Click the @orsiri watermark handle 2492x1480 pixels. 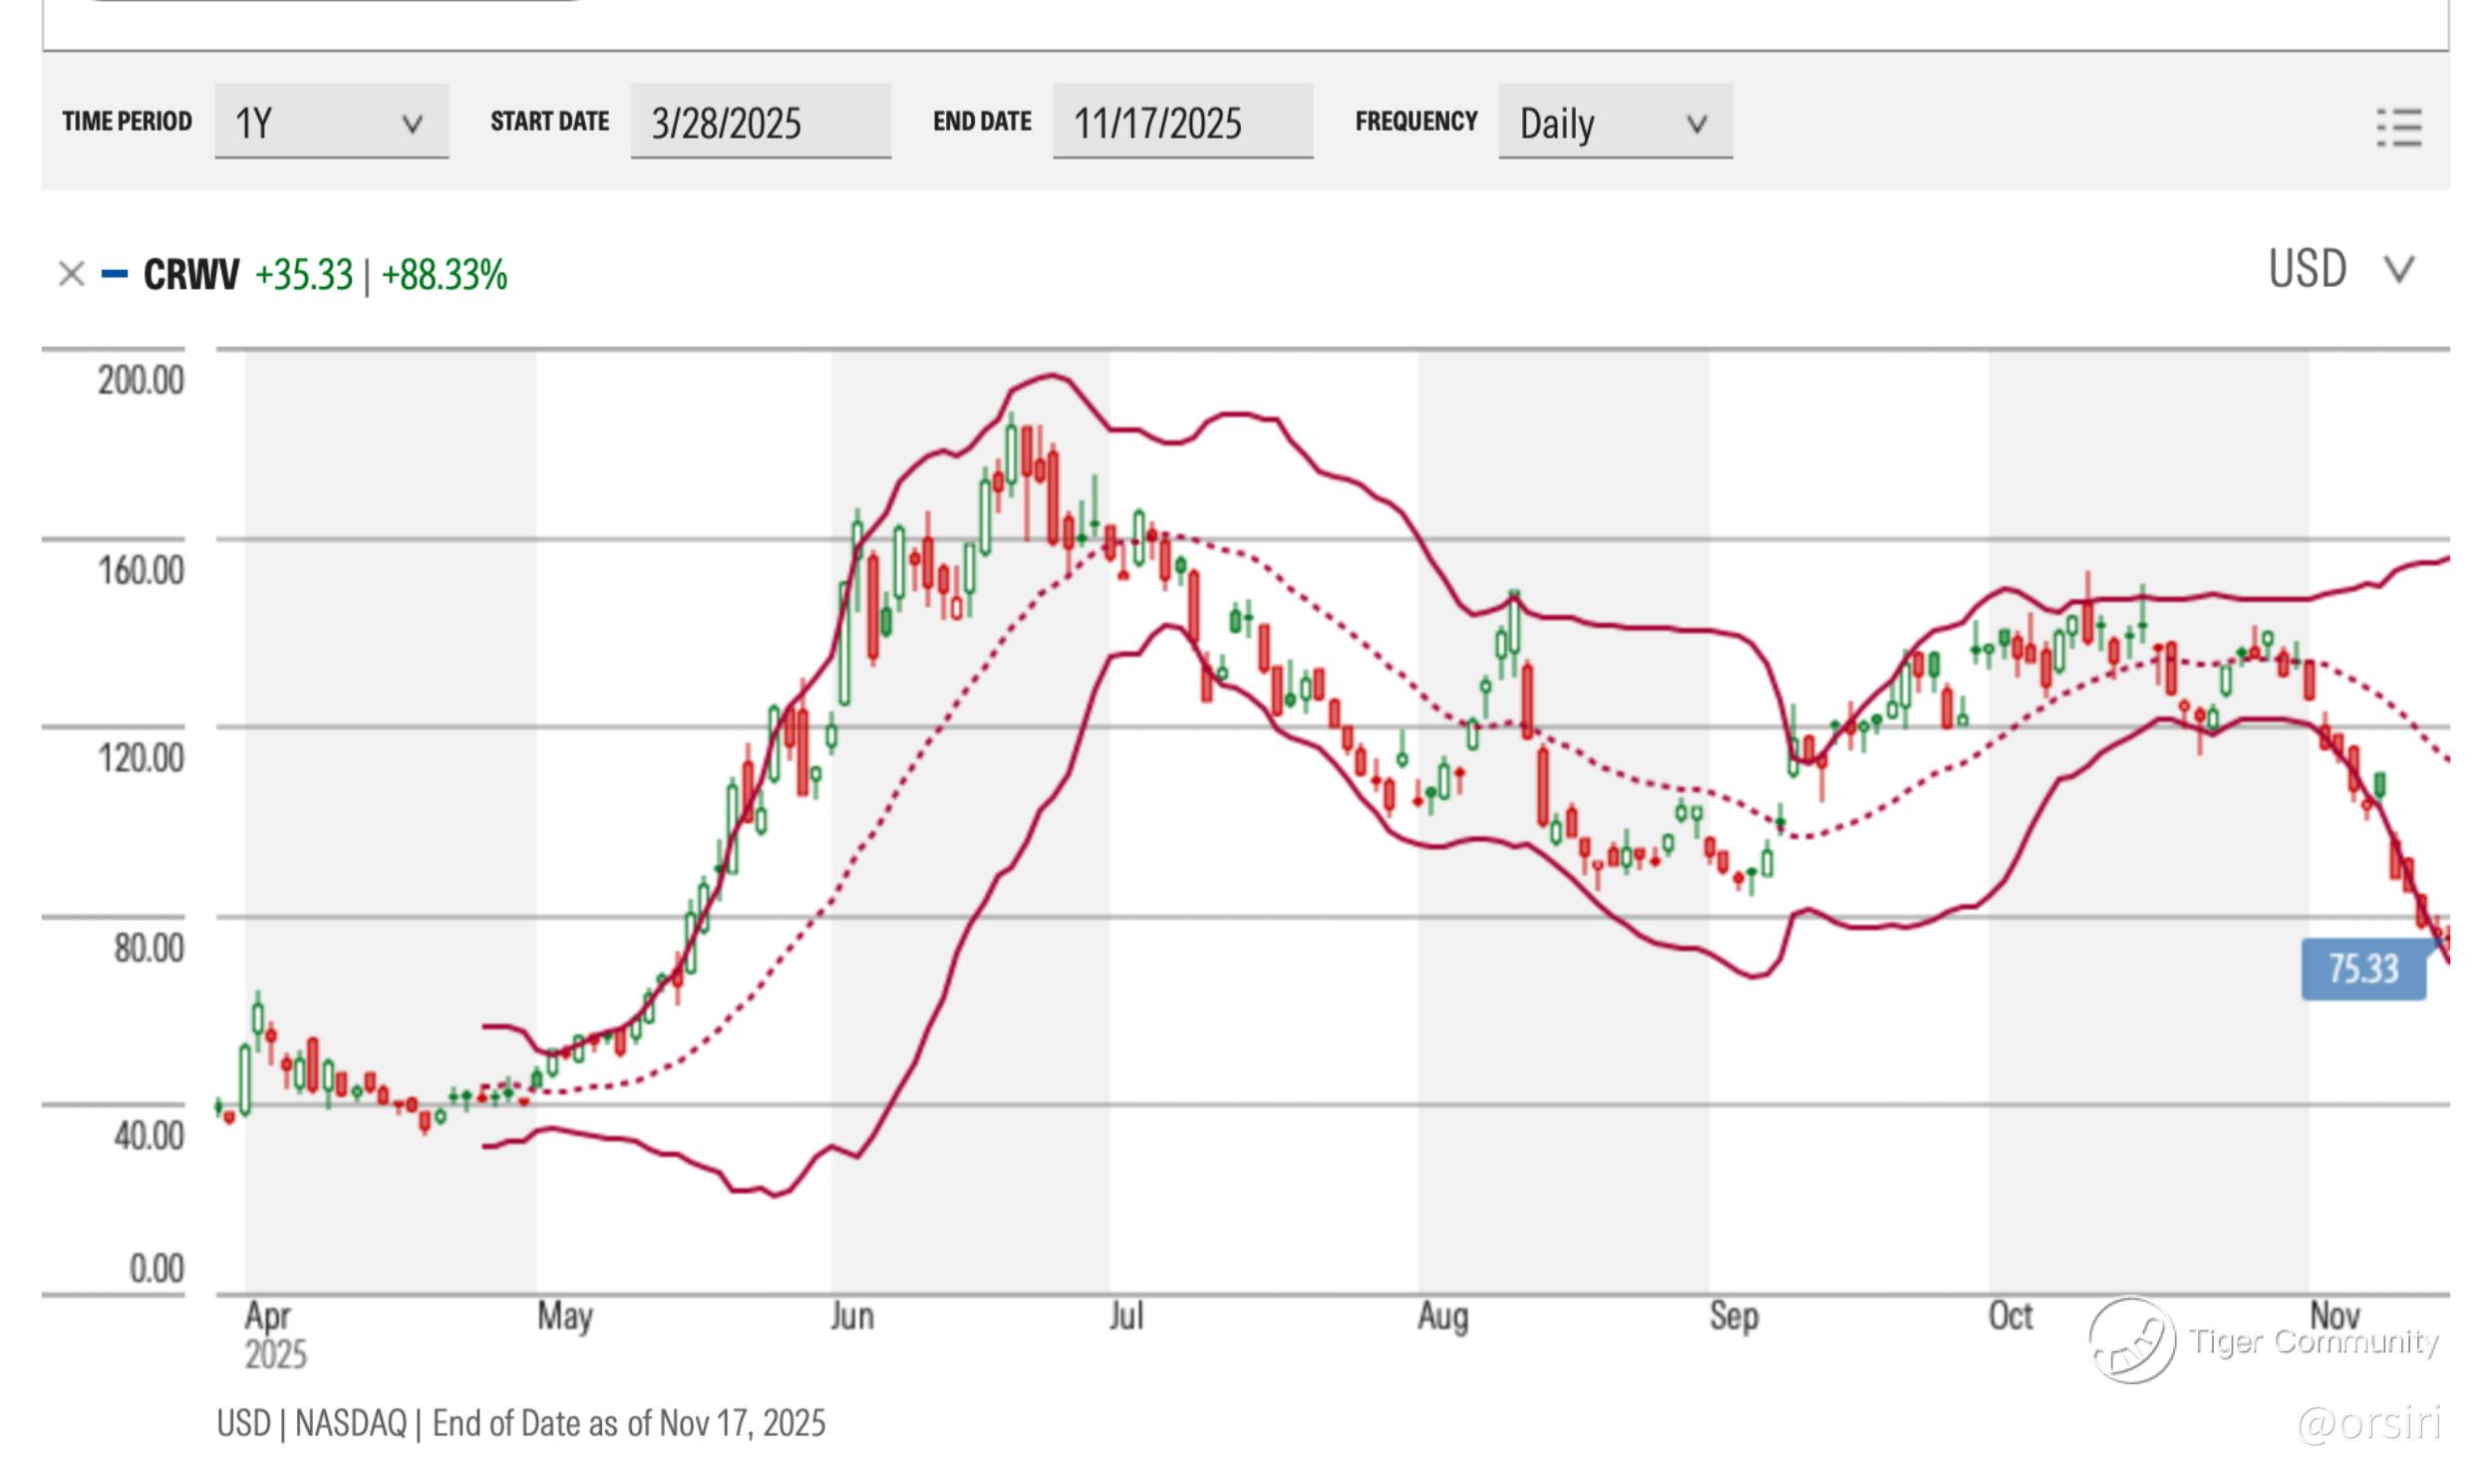click(x=2369, y=1423)
